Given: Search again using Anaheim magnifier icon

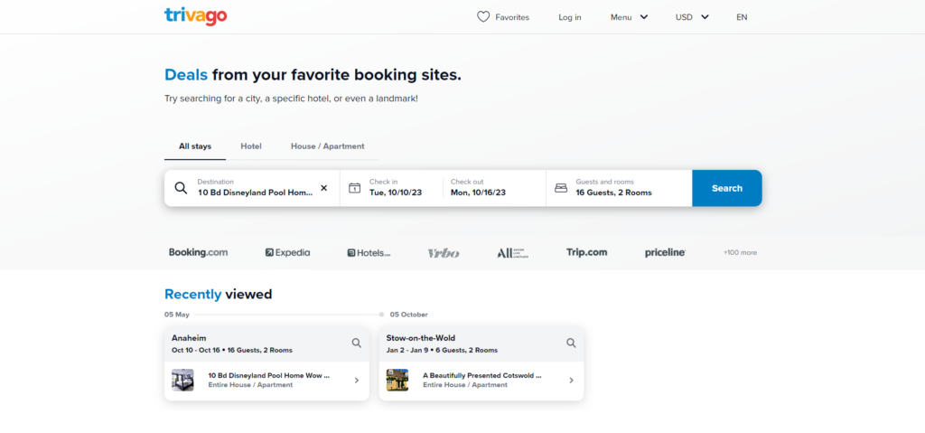Looking at the screenshot, I should click(x=356, y=343).
